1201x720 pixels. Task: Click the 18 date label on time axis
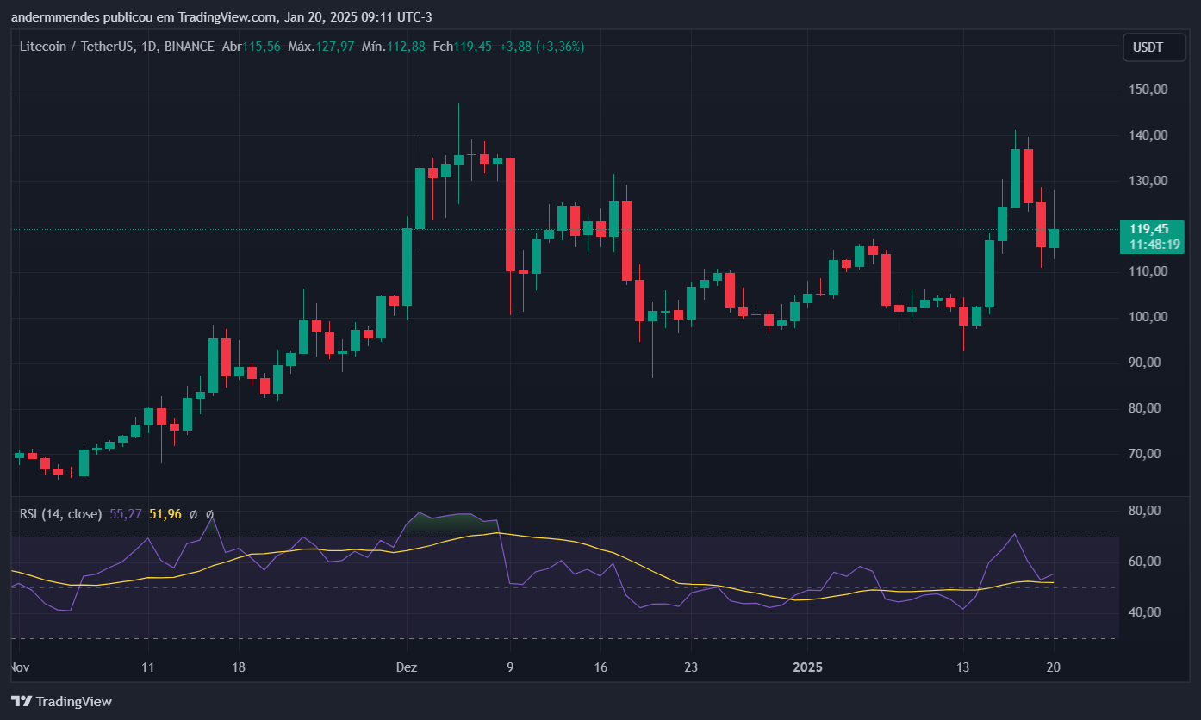[239, 667]
